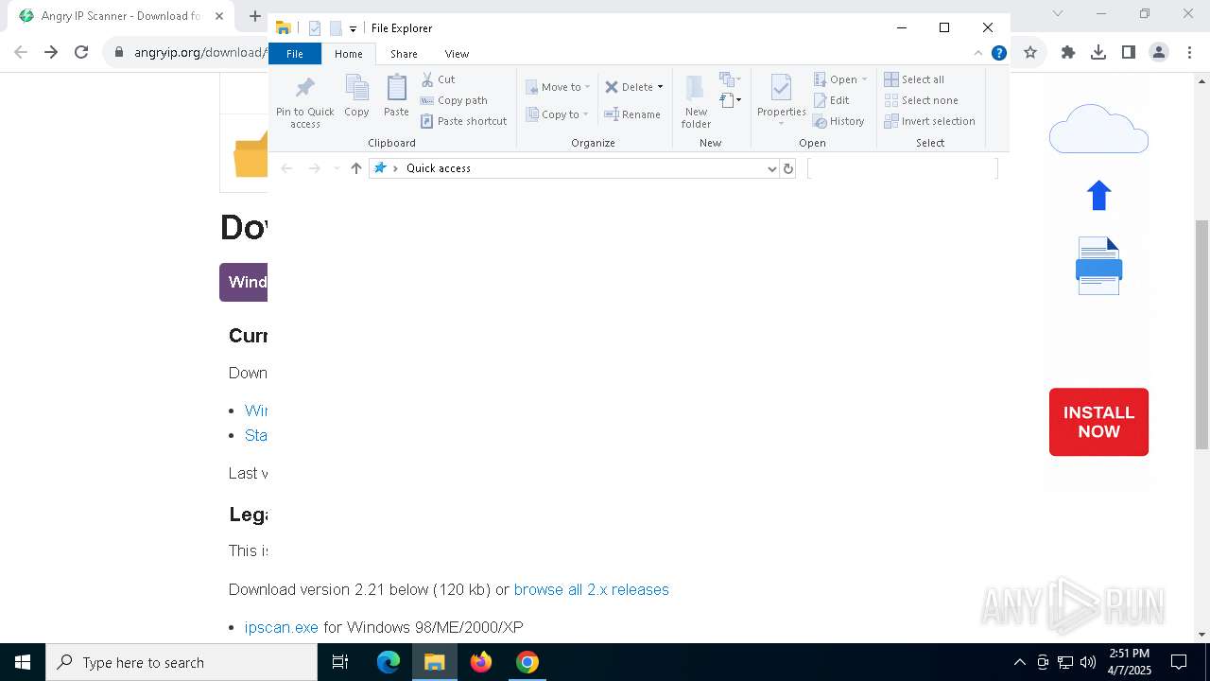Viewport: 1210px width, 681px height.
Task: Click Paste shortcut in ribbon
Action: pos(463,121)
